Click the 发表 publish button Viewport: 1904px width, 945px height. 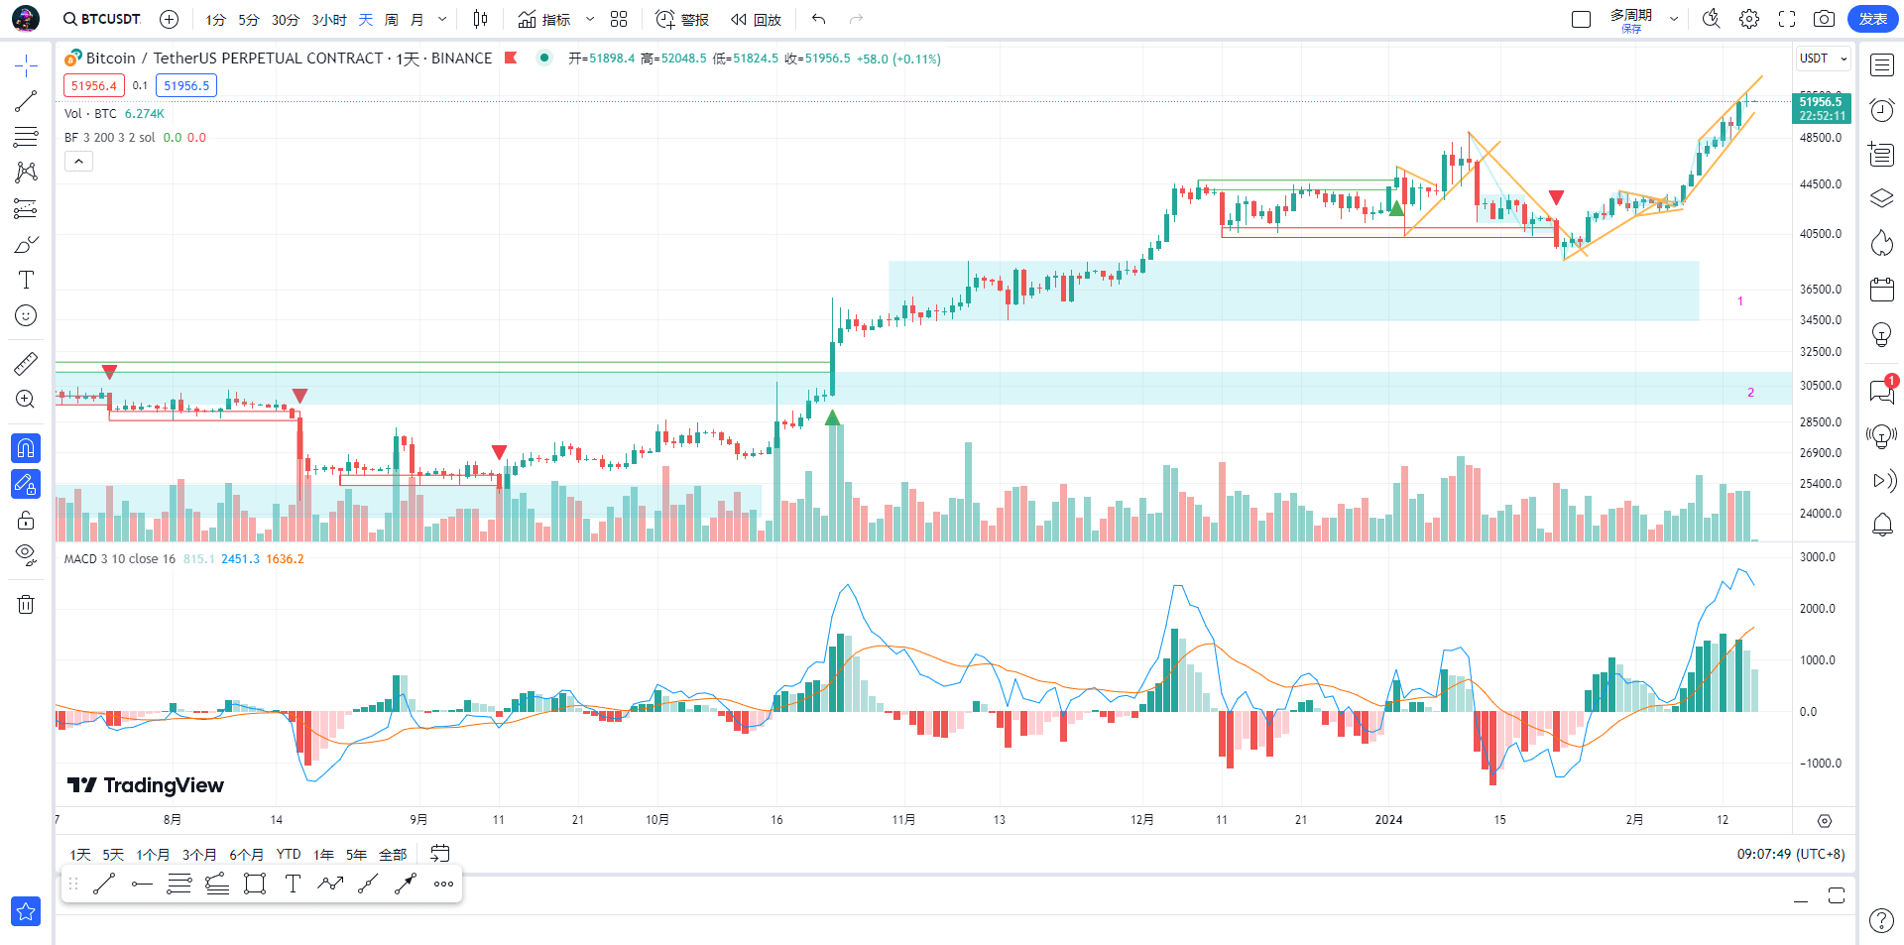tap(1873, 19)
